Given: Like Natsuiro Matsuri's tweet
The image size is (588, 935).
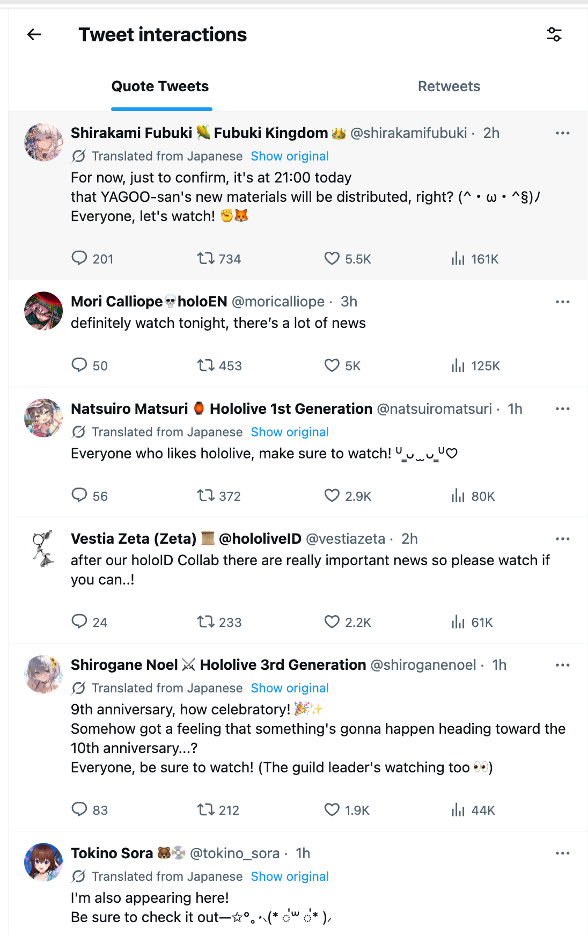Looking at the screenshot, I should (348, 496).
